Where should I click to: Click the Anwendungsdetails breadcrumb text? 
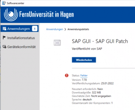78,29
